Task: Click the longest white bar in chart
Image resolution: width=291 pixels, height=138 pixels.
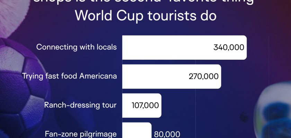Action: click(184, 48)
